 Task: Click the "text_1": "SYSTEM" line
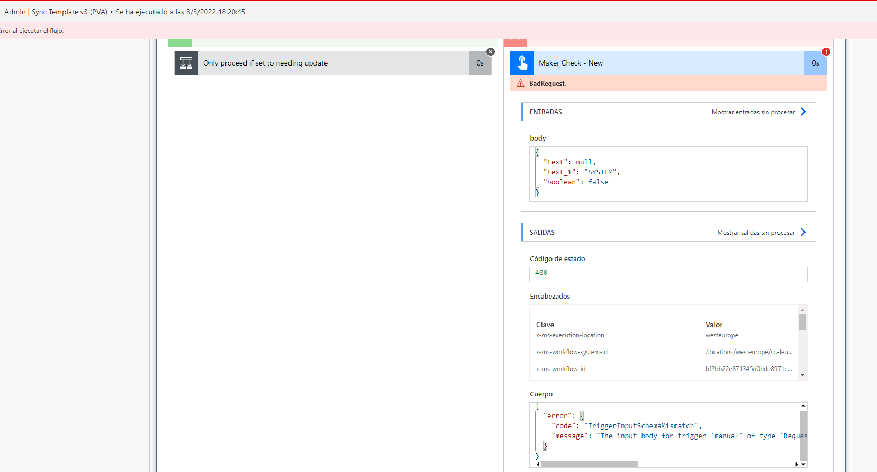(x=581, y=172)
